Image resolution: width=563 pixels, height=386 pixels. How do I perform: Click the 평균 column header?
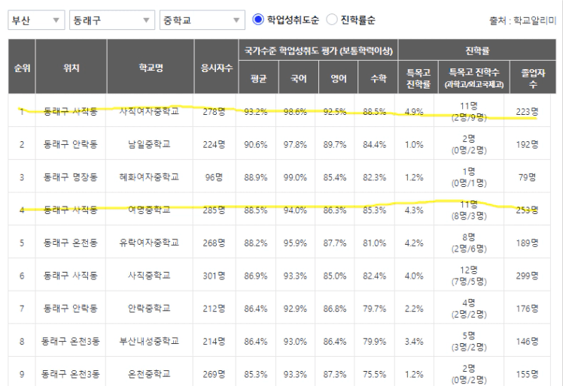coord(258,78)
